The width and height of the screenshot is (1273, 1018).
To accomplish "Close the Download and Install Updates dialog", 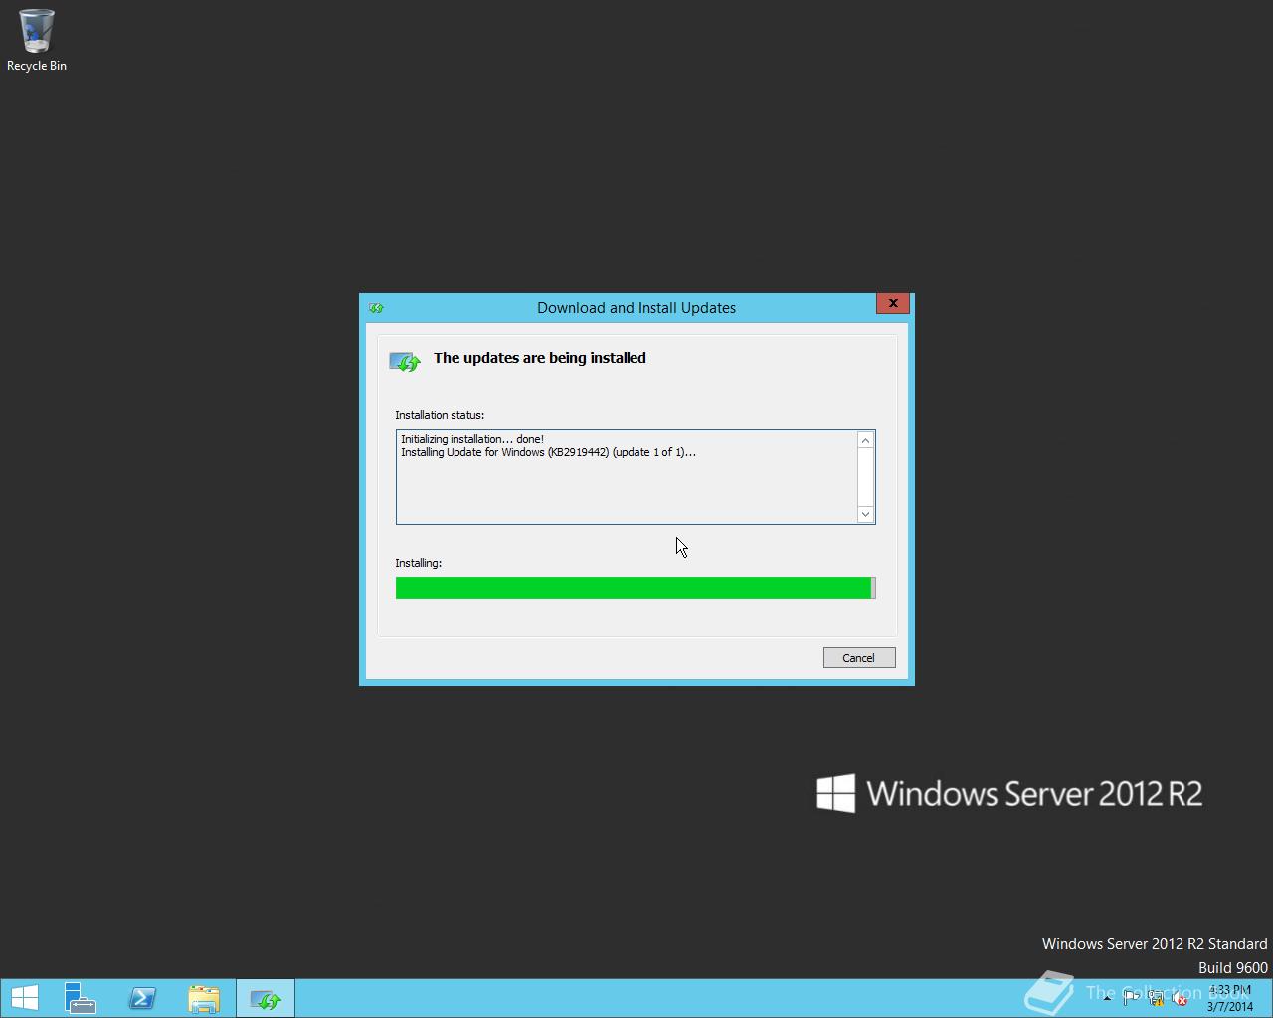I will pyautogui.click(x=893, y=303).
